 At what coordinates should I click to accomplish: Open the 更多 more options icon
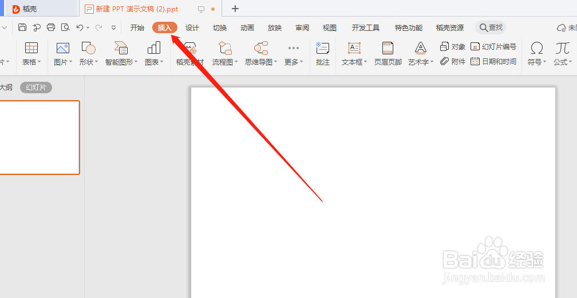point(294,48)
